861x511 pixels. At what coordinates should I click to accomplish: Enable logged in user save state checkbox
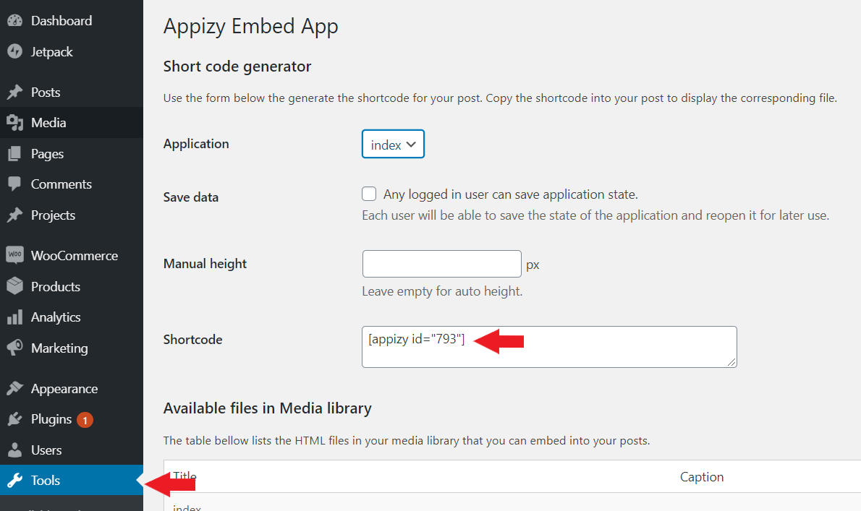pos(369,194)
